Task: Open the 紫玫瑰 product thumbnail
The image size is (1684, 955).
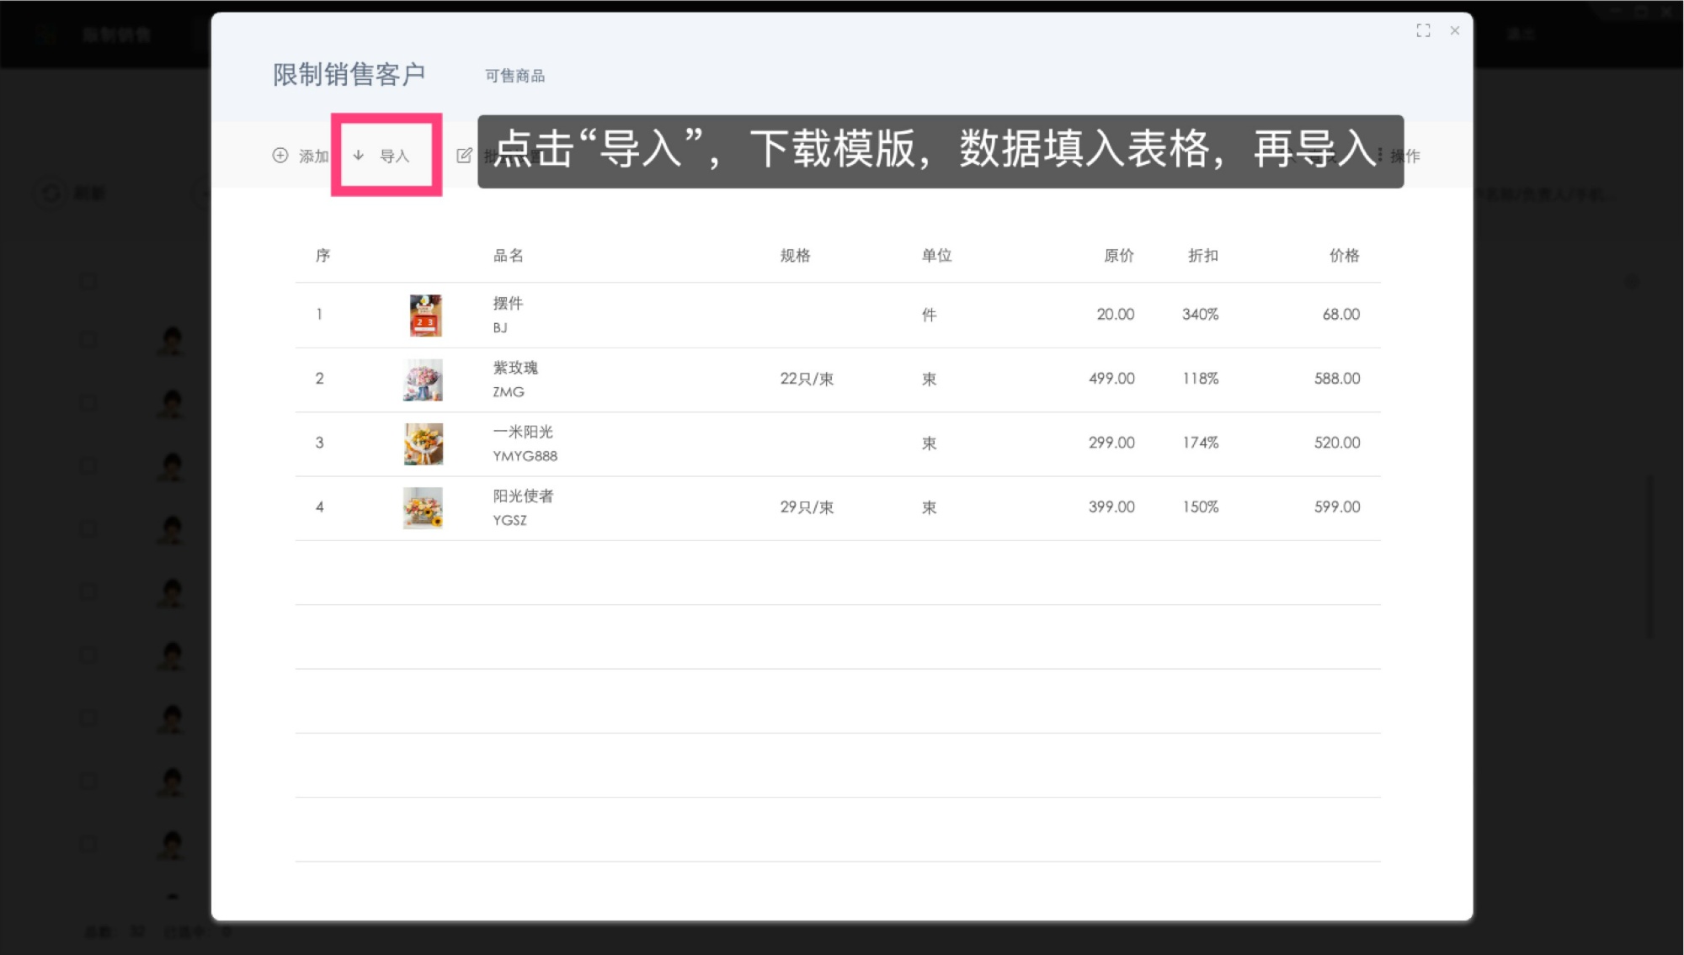Action: pos(425,379)
